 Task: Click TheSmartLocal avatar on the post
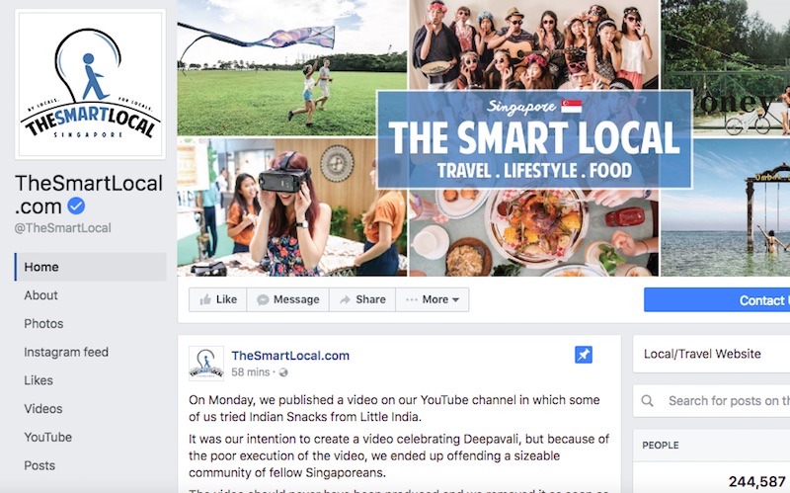coord(206,363)
